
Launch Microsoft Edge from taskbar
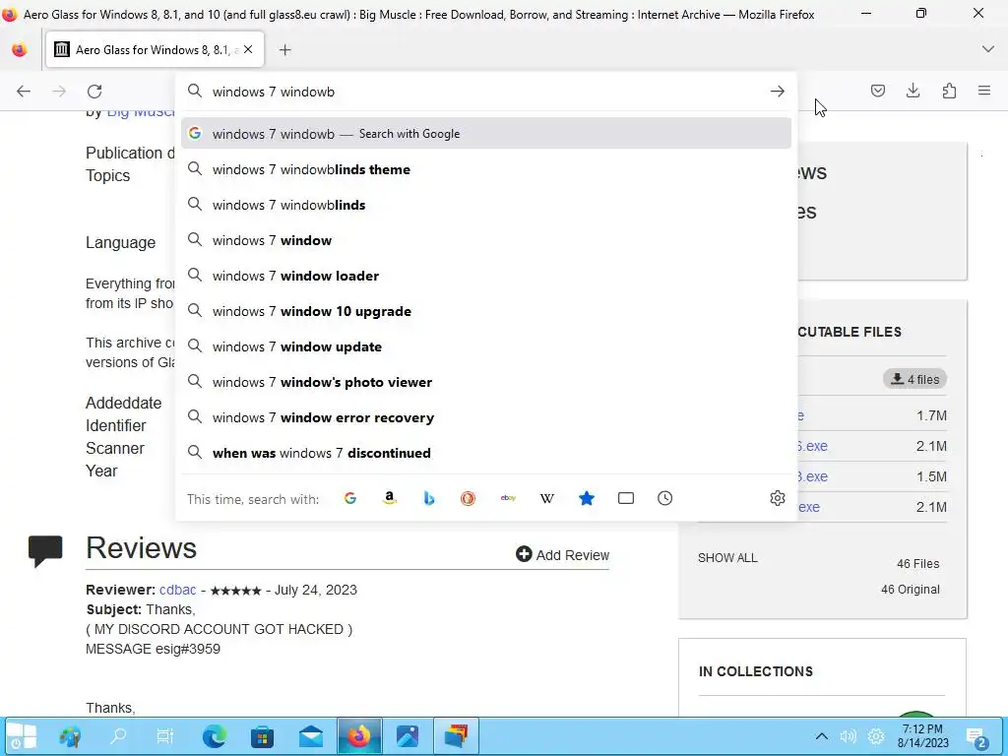pos(214,736)
